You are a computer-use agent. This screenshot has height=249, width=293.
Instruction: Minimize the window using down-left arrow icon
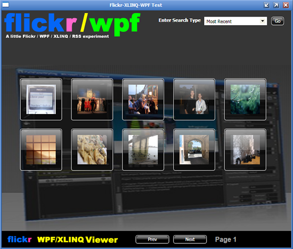pos(267,5)
